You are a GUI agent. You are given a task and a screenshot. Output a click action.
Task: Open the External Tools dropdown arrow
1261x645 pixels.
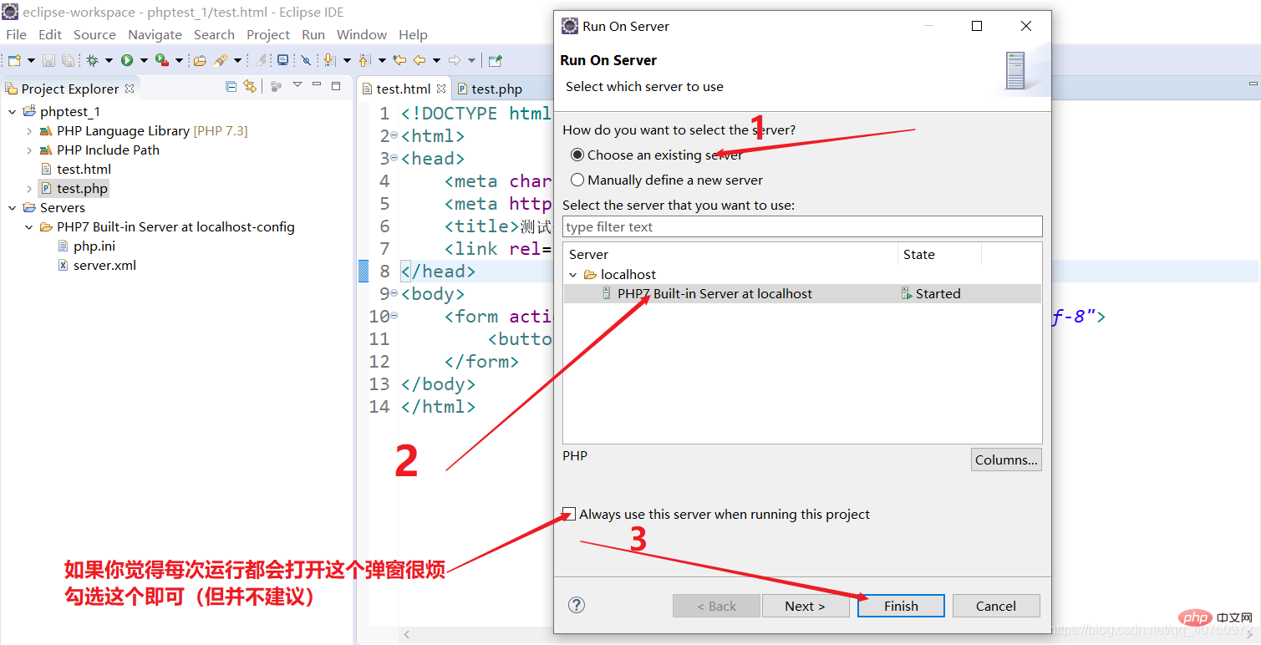[x=179, y=60]
